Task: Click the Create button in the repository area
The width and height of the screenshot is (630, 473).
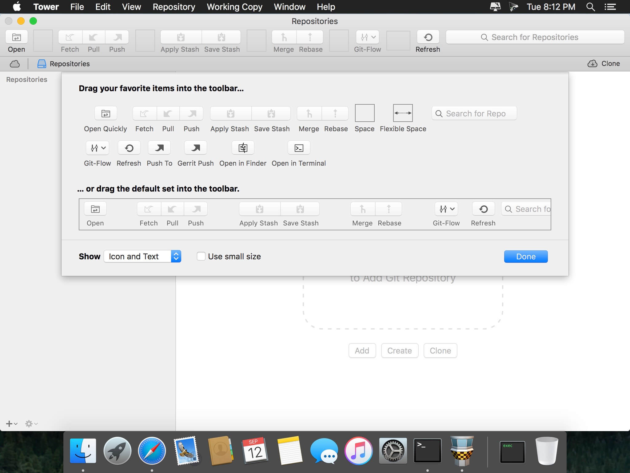Action: click(400, 350)
